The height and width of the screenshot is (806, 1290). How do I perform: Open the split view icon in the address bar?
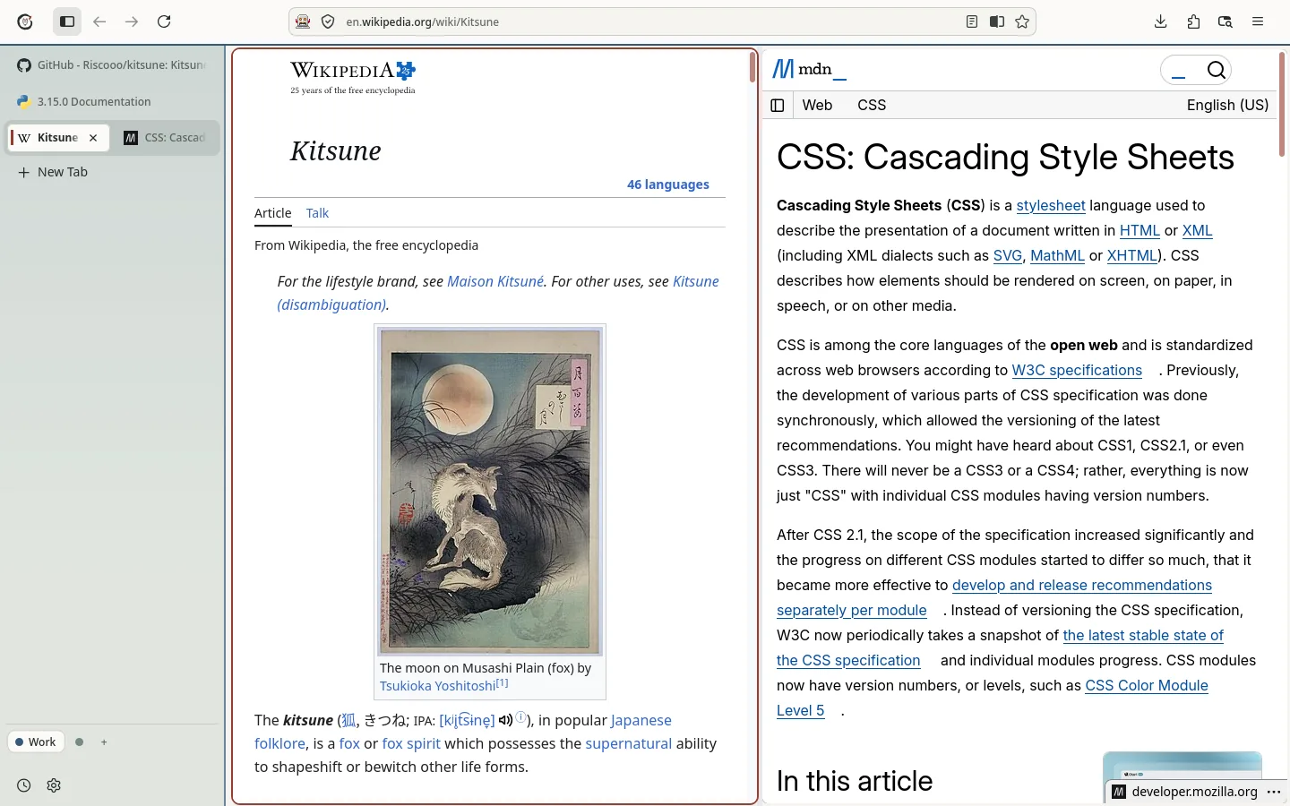click(997, 21)
